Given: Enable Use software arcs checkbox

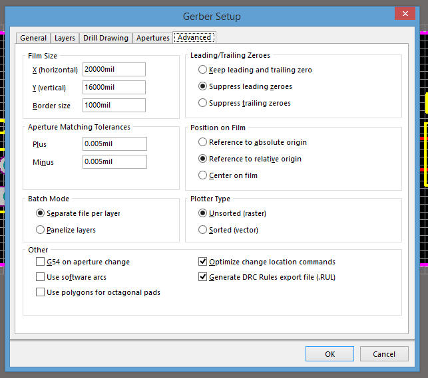Looking at the screenshot, I should [41, 277].
